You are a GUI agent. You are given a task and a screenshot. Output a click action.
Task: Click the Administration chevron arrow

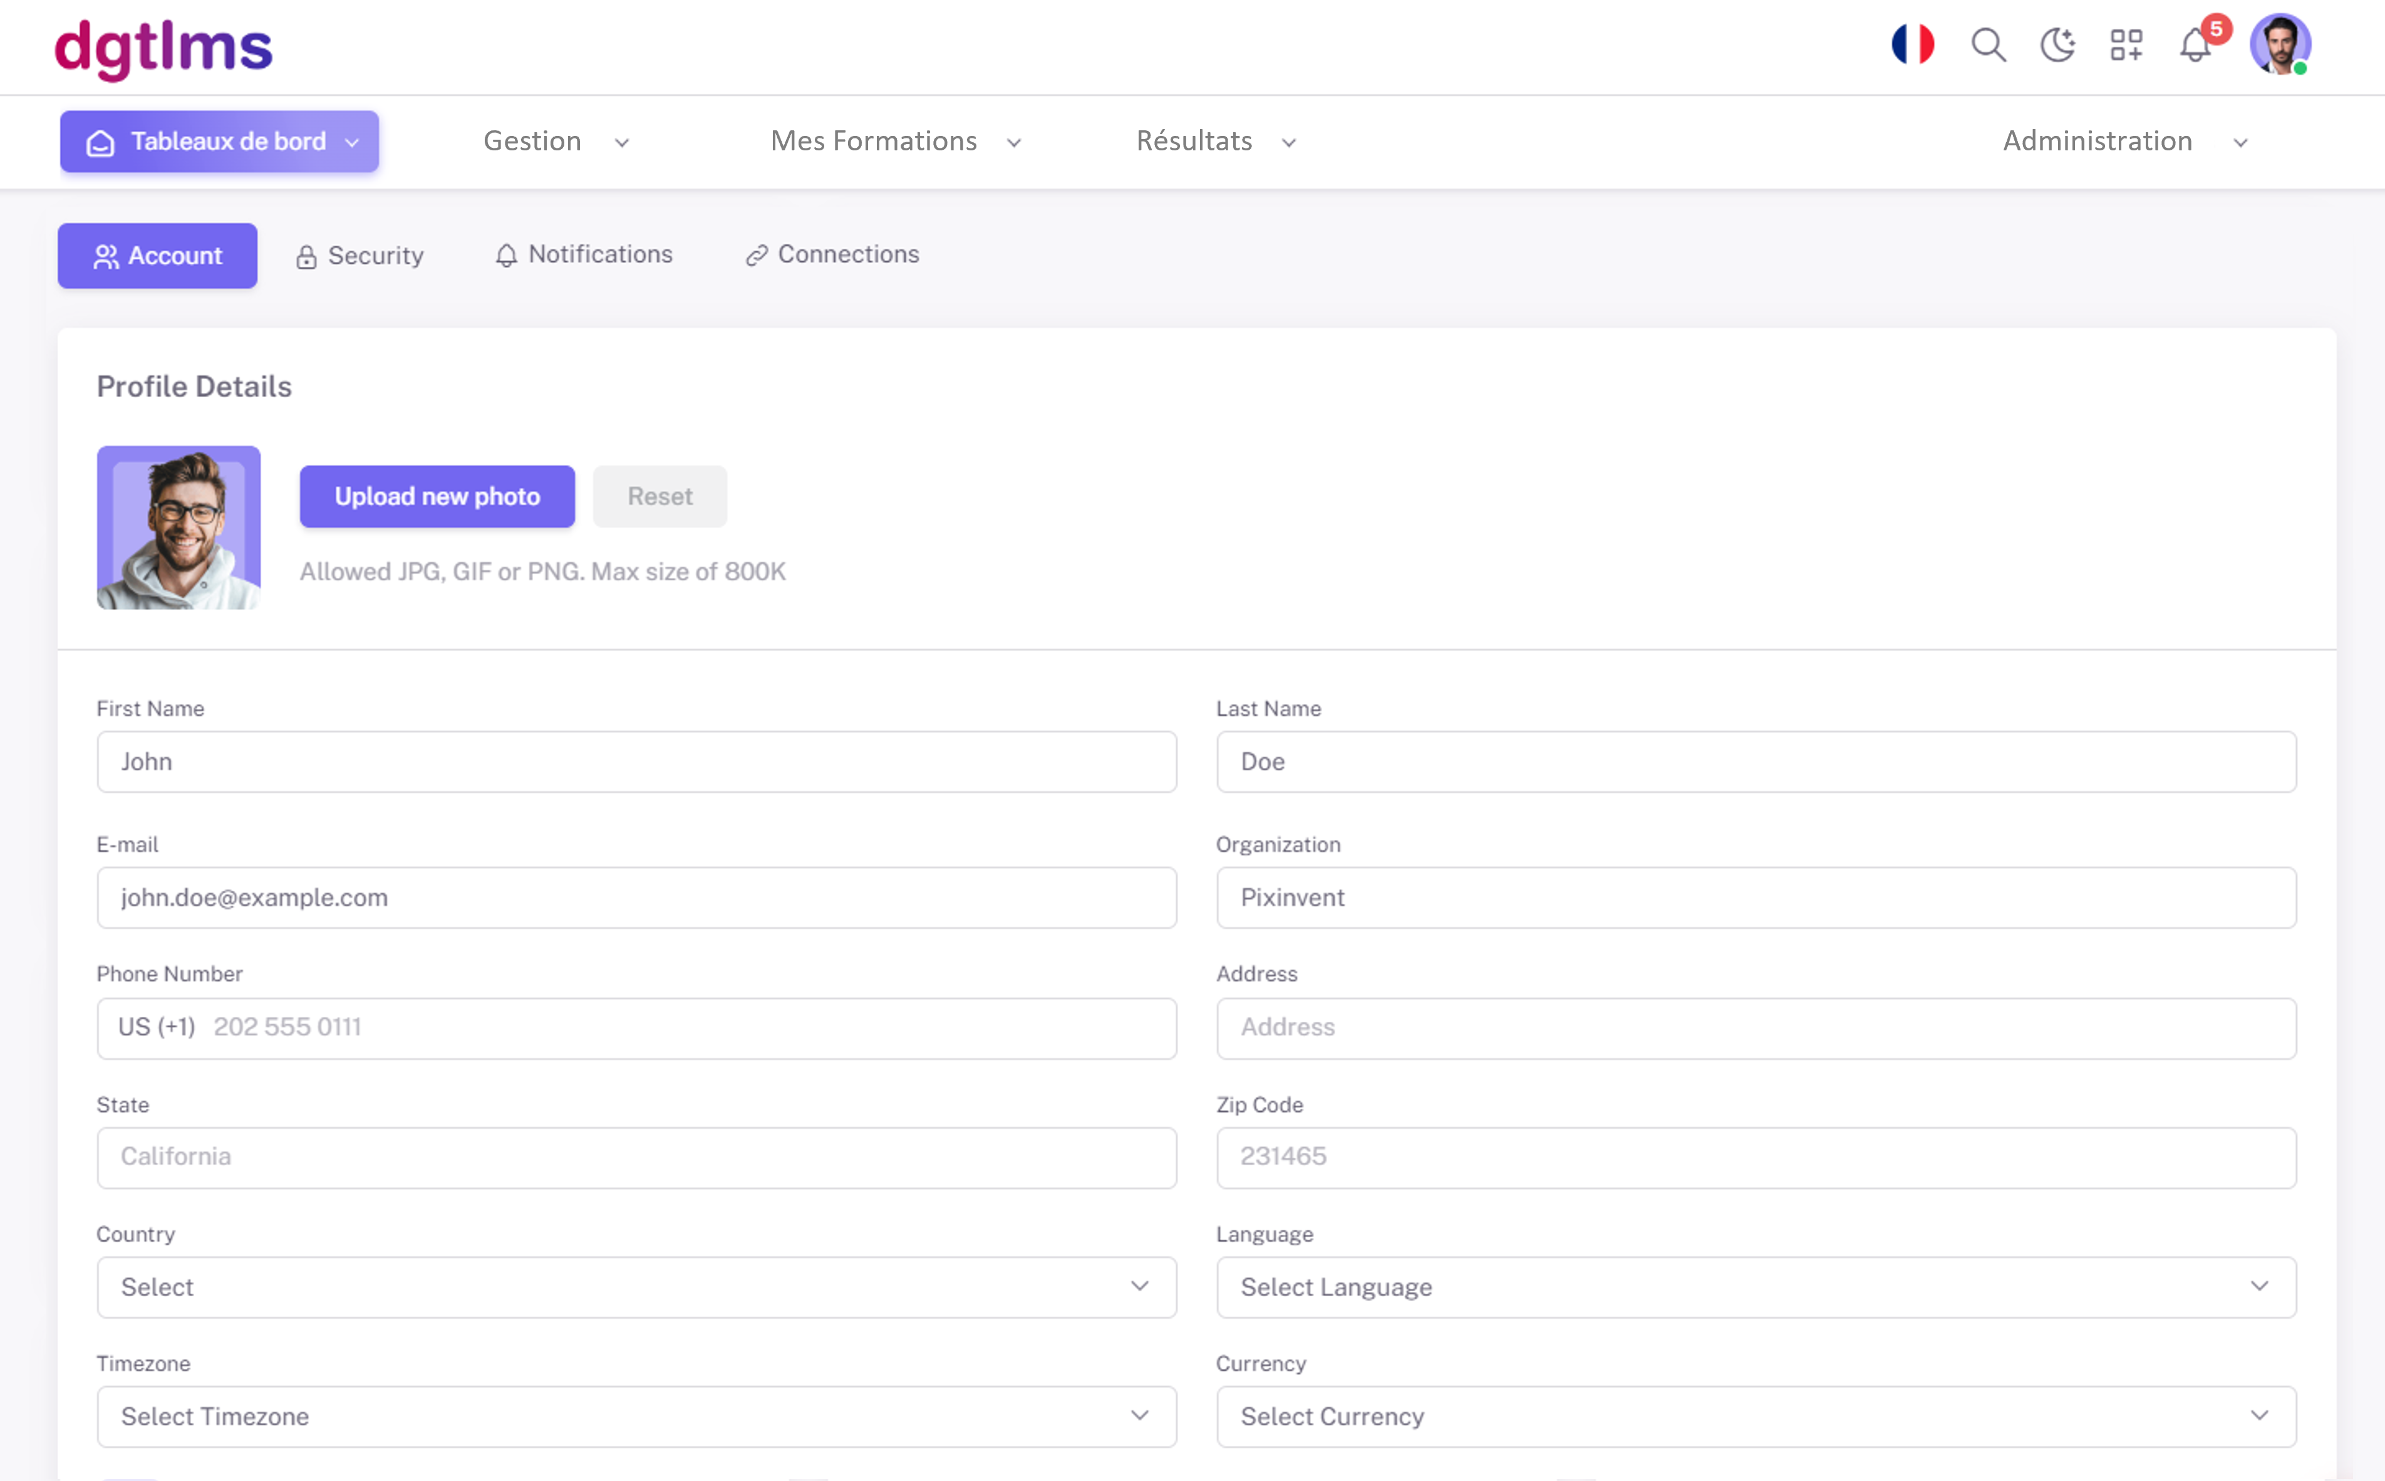[2240, 144]
